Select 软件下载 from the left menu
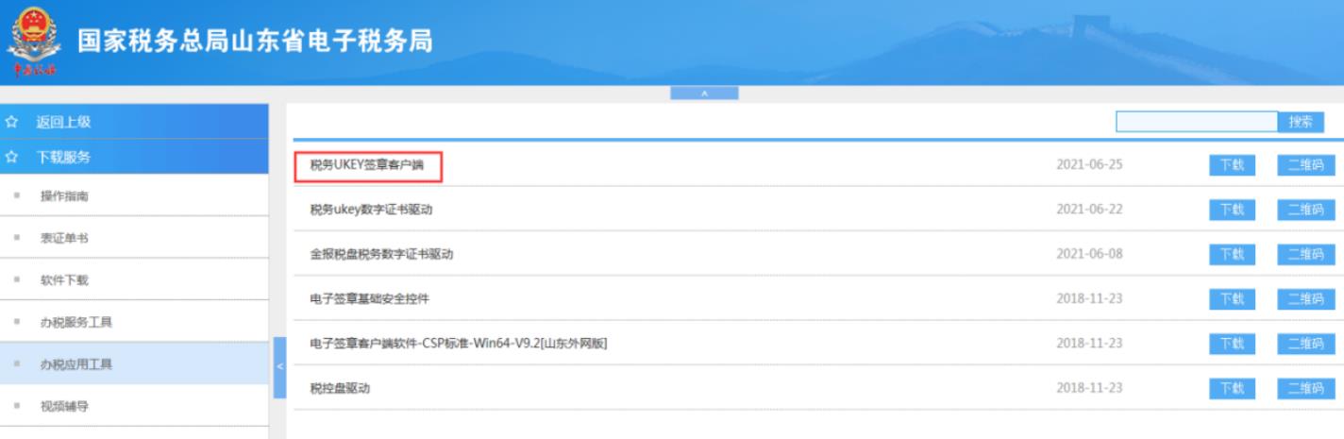Image resolution: width=1344 pixels, height=439 pixels. coord(64,280)
